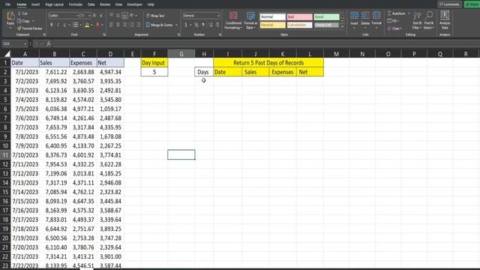
Task: Apply the red font color
Action: 97,25
